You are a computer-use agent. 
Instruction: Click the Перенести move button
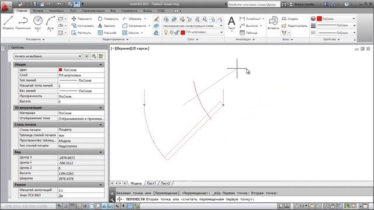[x=82, y=19]
